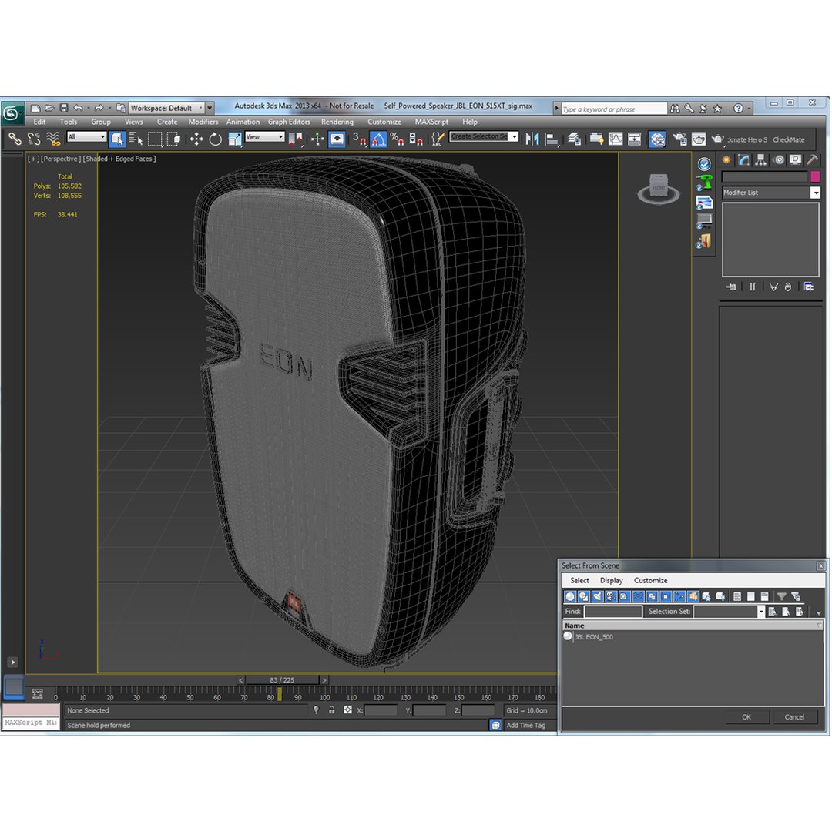Image resolution: width=832 pixels, height=832 pixels.
Task: Choose Rectangular Selection Region tool
Action: 155,139
